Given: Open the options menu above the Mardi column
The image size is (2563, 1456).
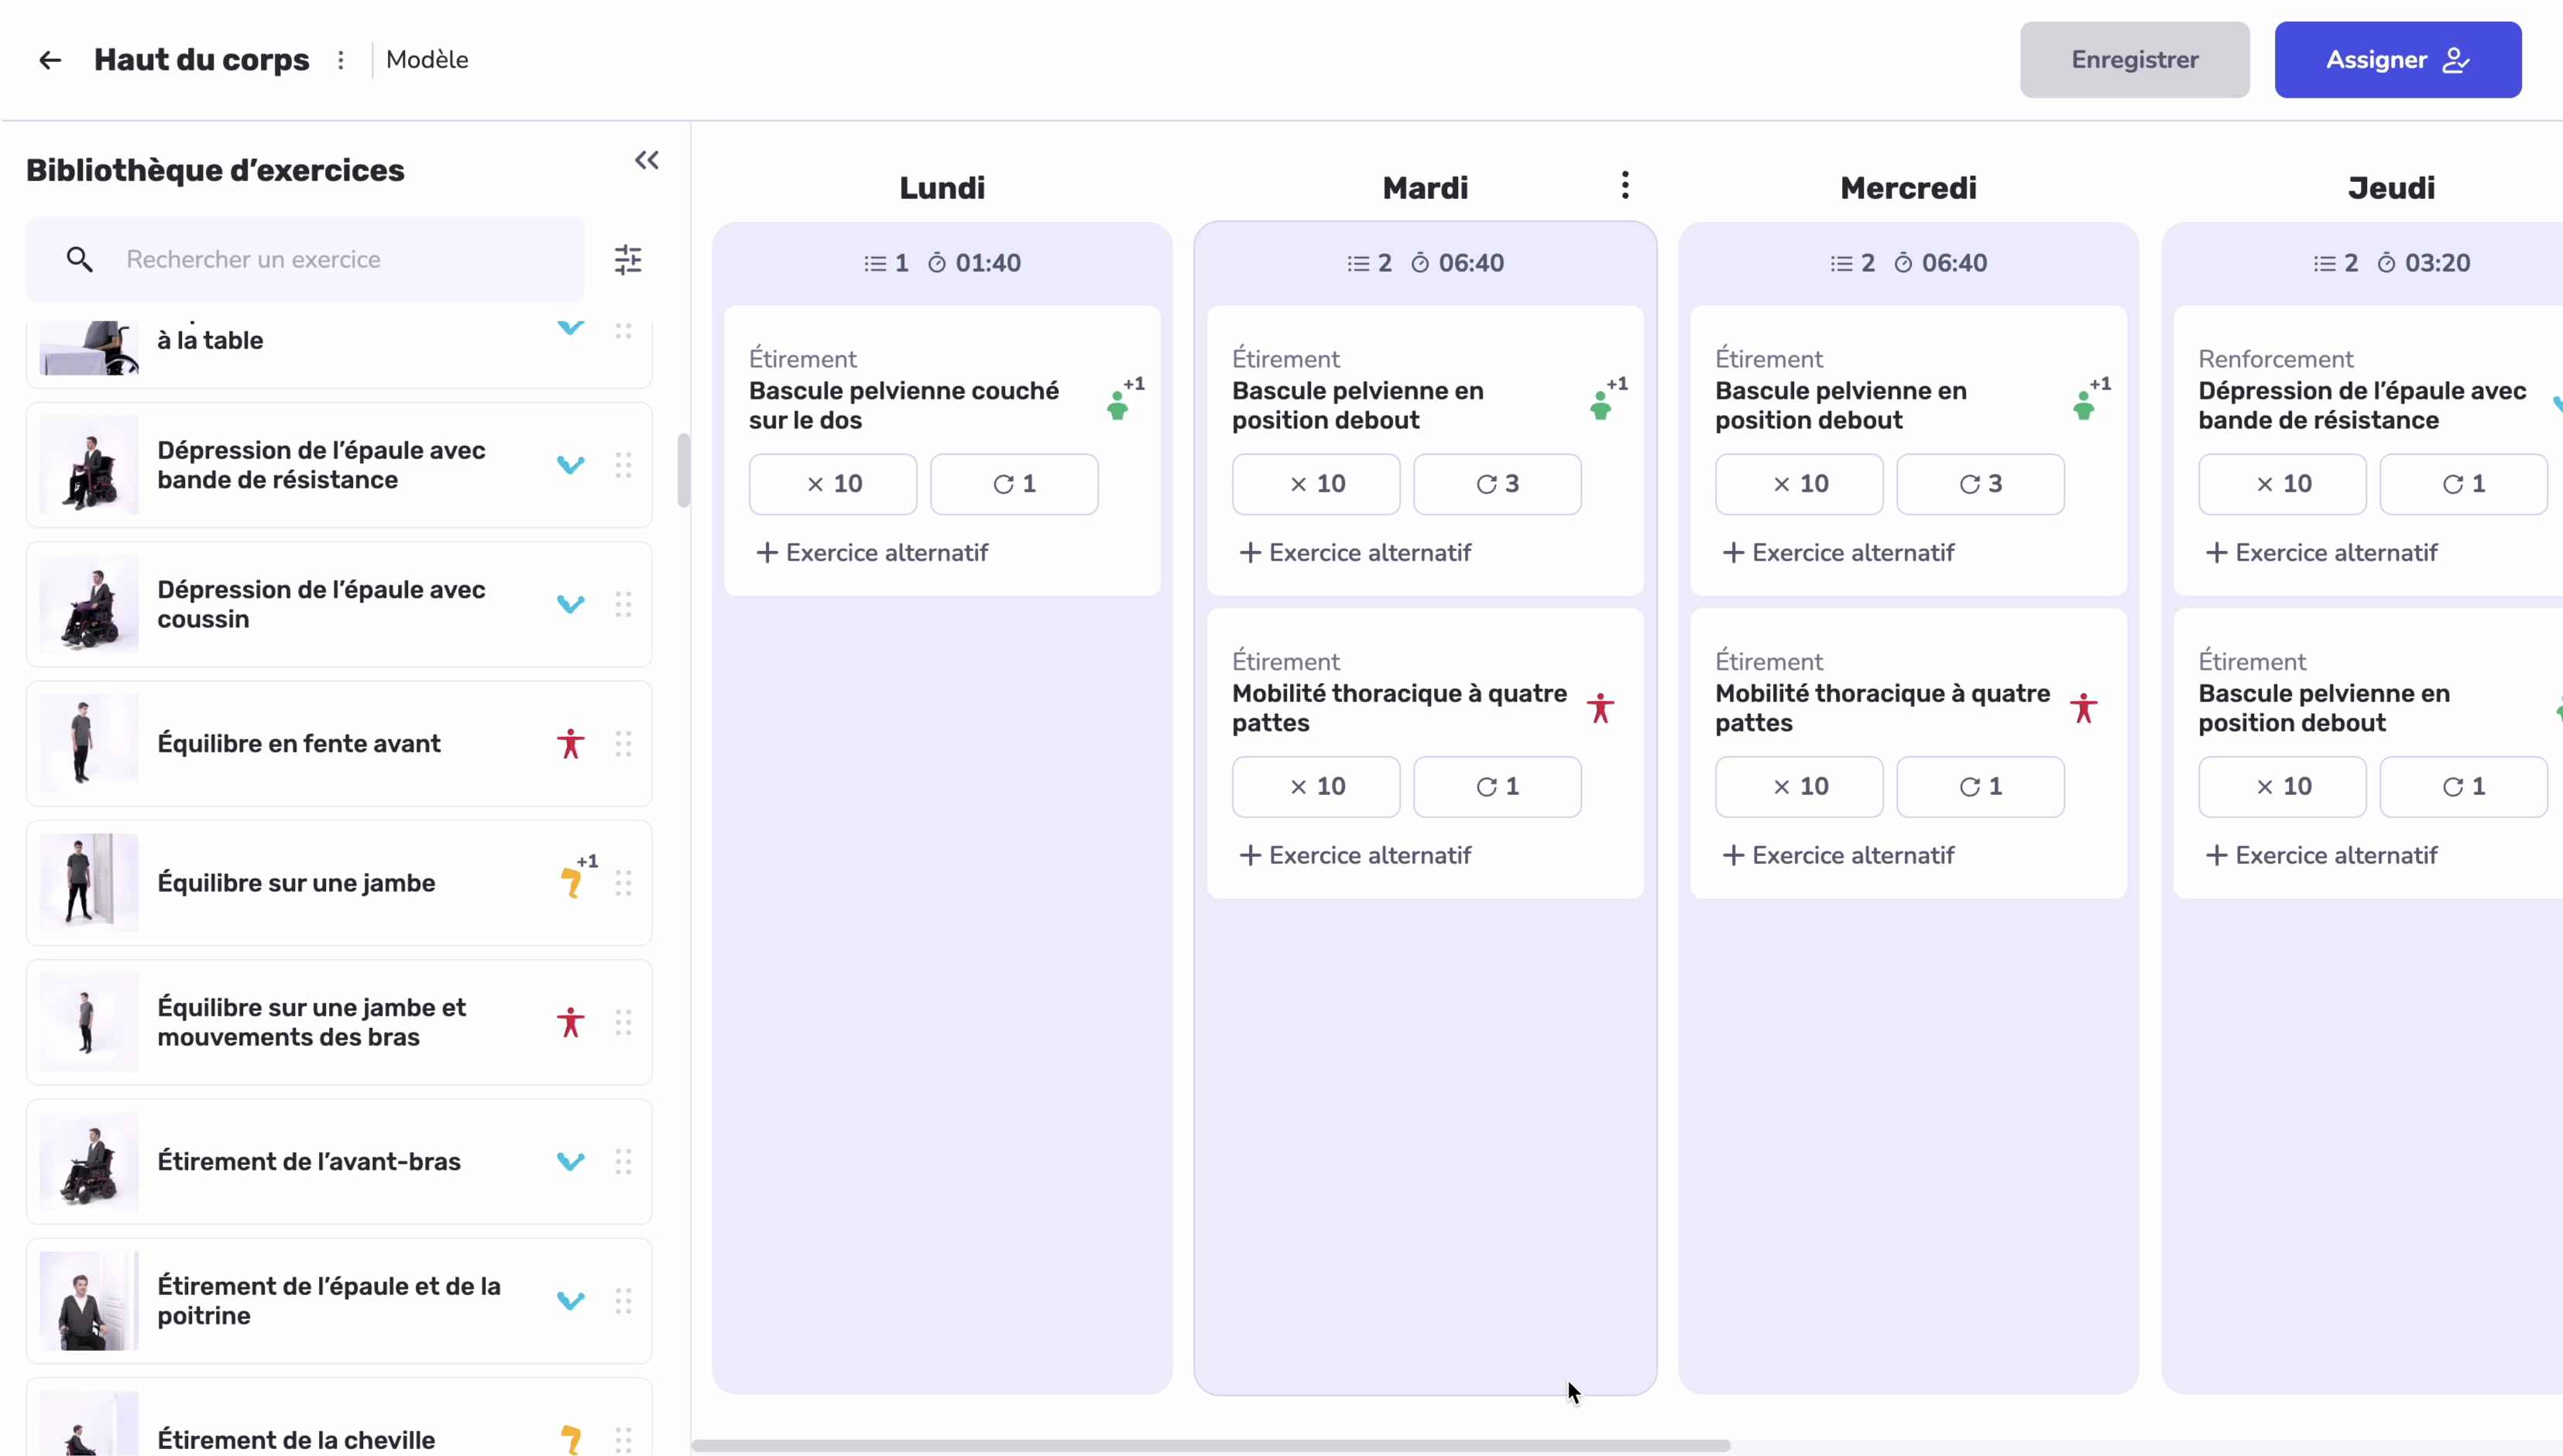Looking at the screenshot, I should tap(1625, 185).
